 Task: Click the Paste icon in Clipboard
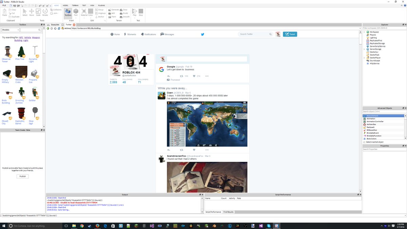click(4, 13)
